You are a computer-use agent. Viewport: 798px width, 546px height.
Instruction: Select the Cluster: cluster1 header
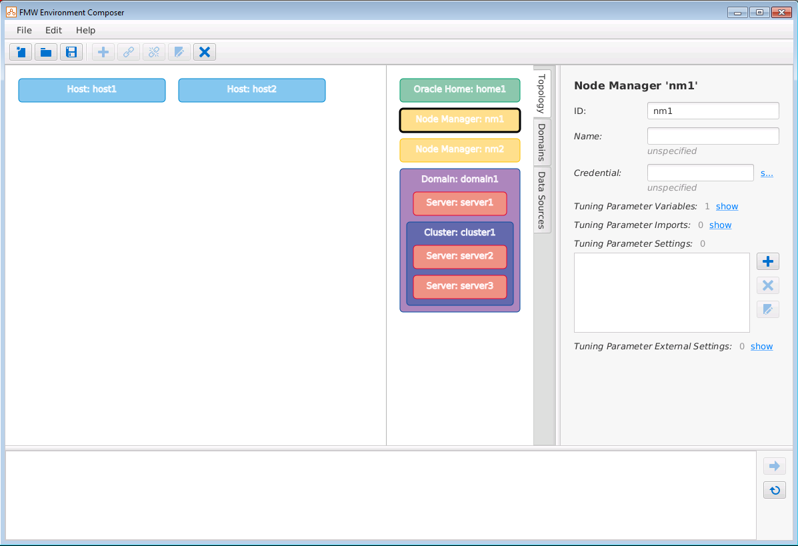459,233
